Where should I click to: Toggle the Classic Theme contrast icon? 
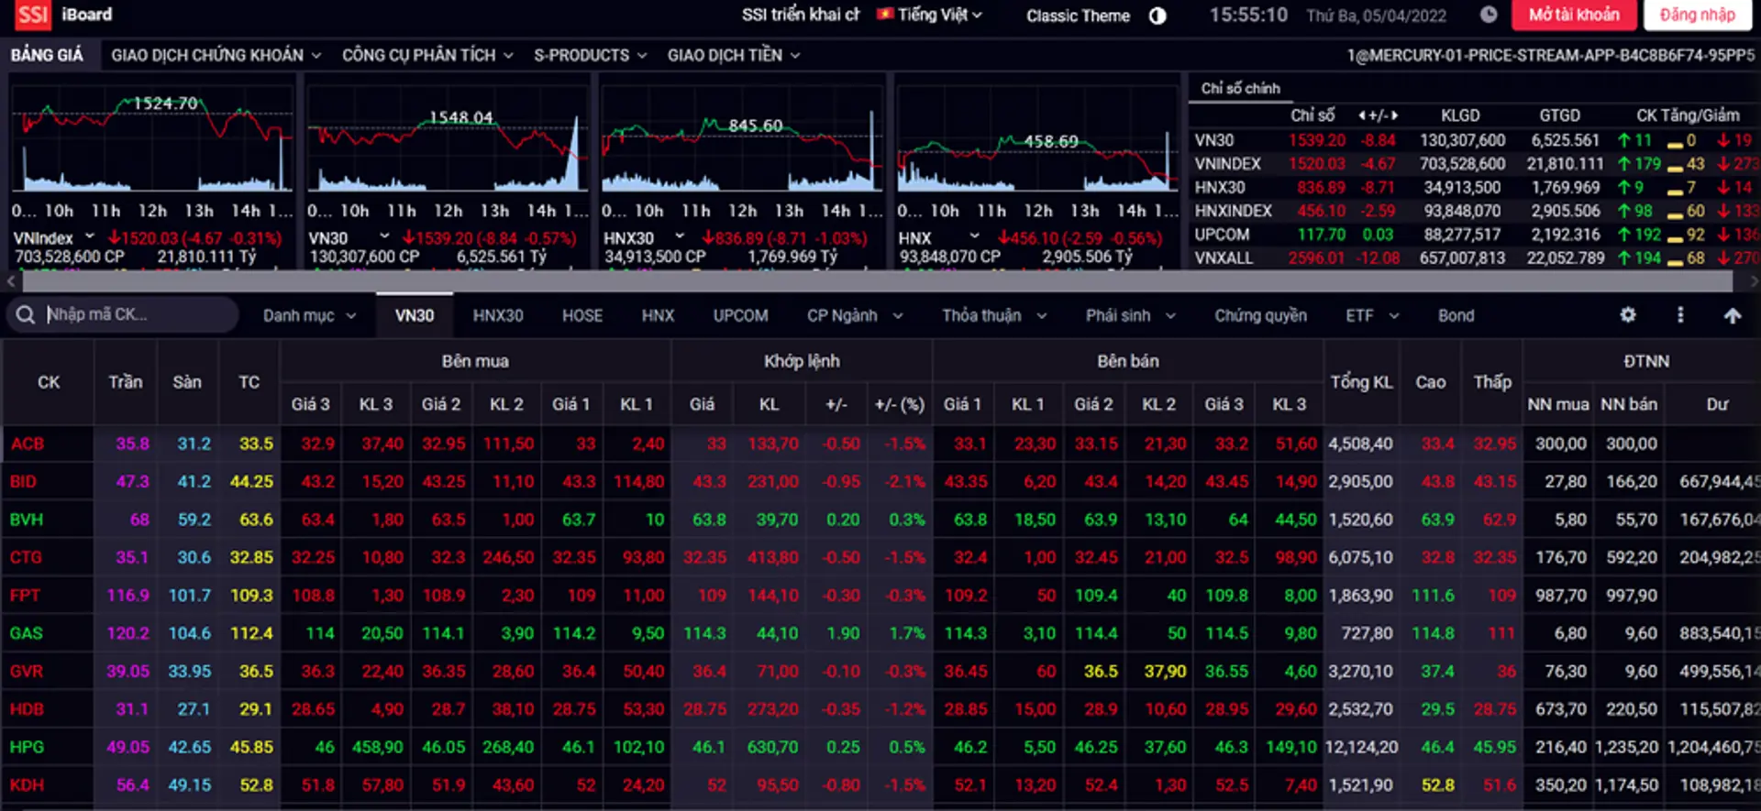[x=1157, y=16]
